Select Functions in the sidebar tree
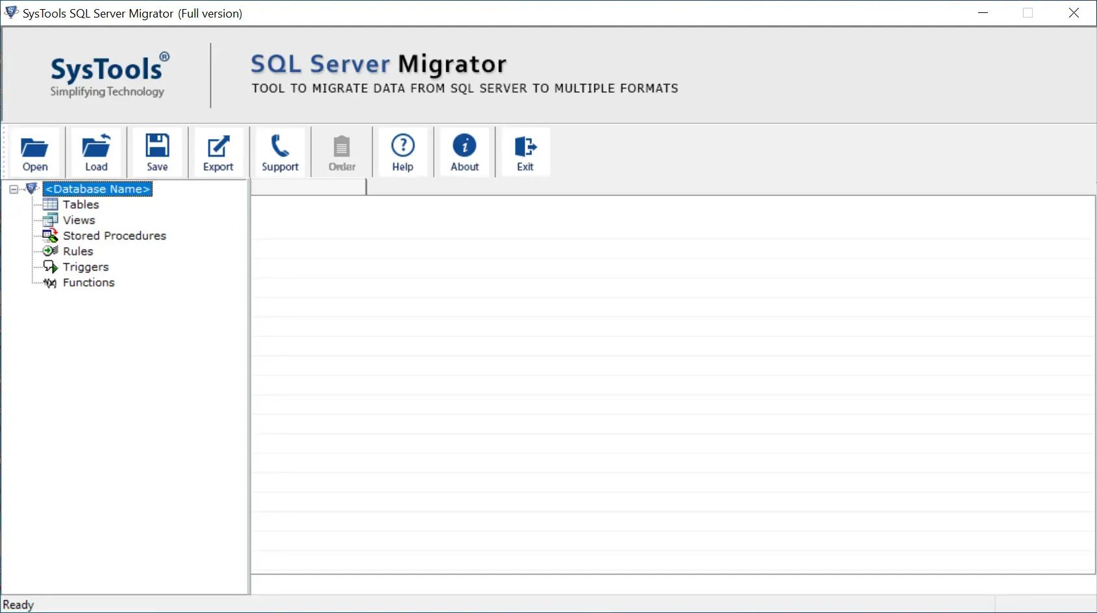1097x613 pixels. pyautogui.click(x=88, y=282)
